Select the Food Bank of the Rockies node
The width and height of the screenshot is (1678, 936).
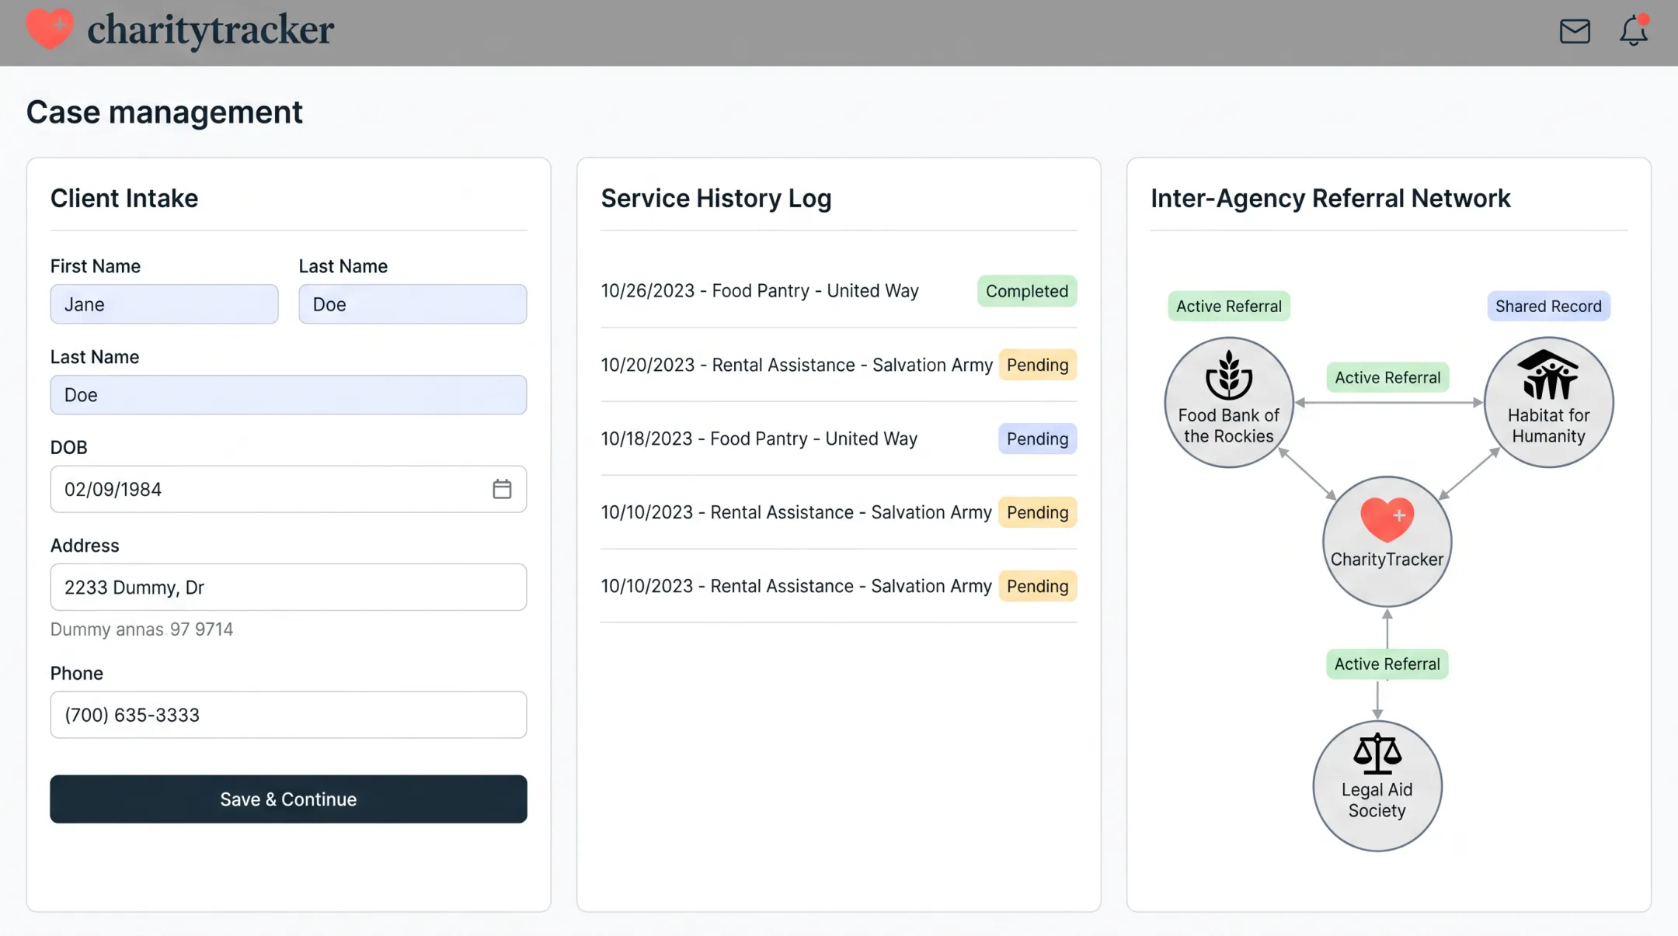click(x=1228, y=402)
